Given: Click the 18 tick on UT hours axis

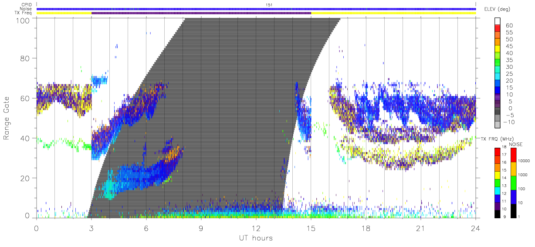Looking at the screenshot, I should pos(366,228).
